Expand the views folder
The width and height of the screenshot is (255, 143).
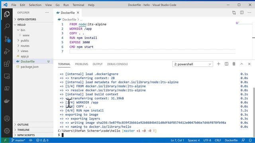[x=33, y=51]
